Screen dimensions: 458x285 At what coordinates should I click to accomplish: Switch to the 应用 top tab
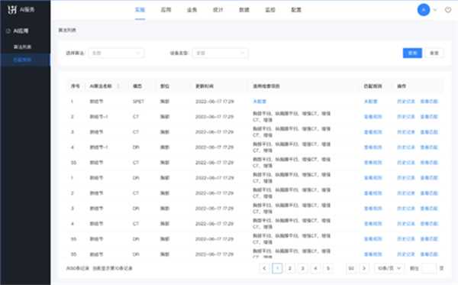pyautogui.click(x=166, y=10)
